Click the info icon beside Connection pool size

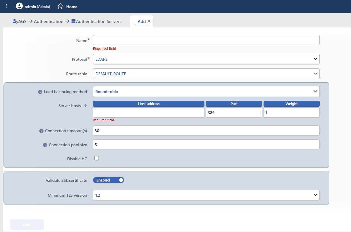(45, 145)
